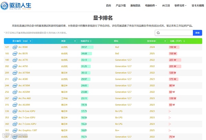Open the Arc A750 link
206x140 pixels.
point(23,66)
